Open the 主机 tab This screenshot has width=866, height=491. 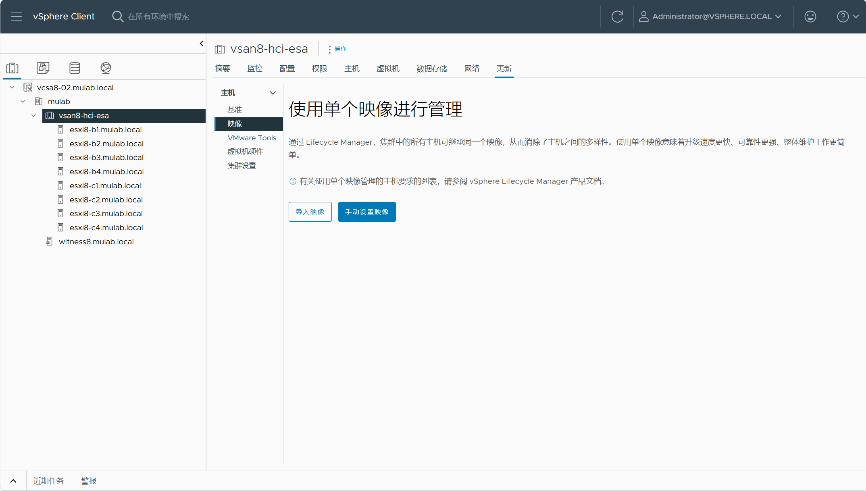tap(352, 69)
